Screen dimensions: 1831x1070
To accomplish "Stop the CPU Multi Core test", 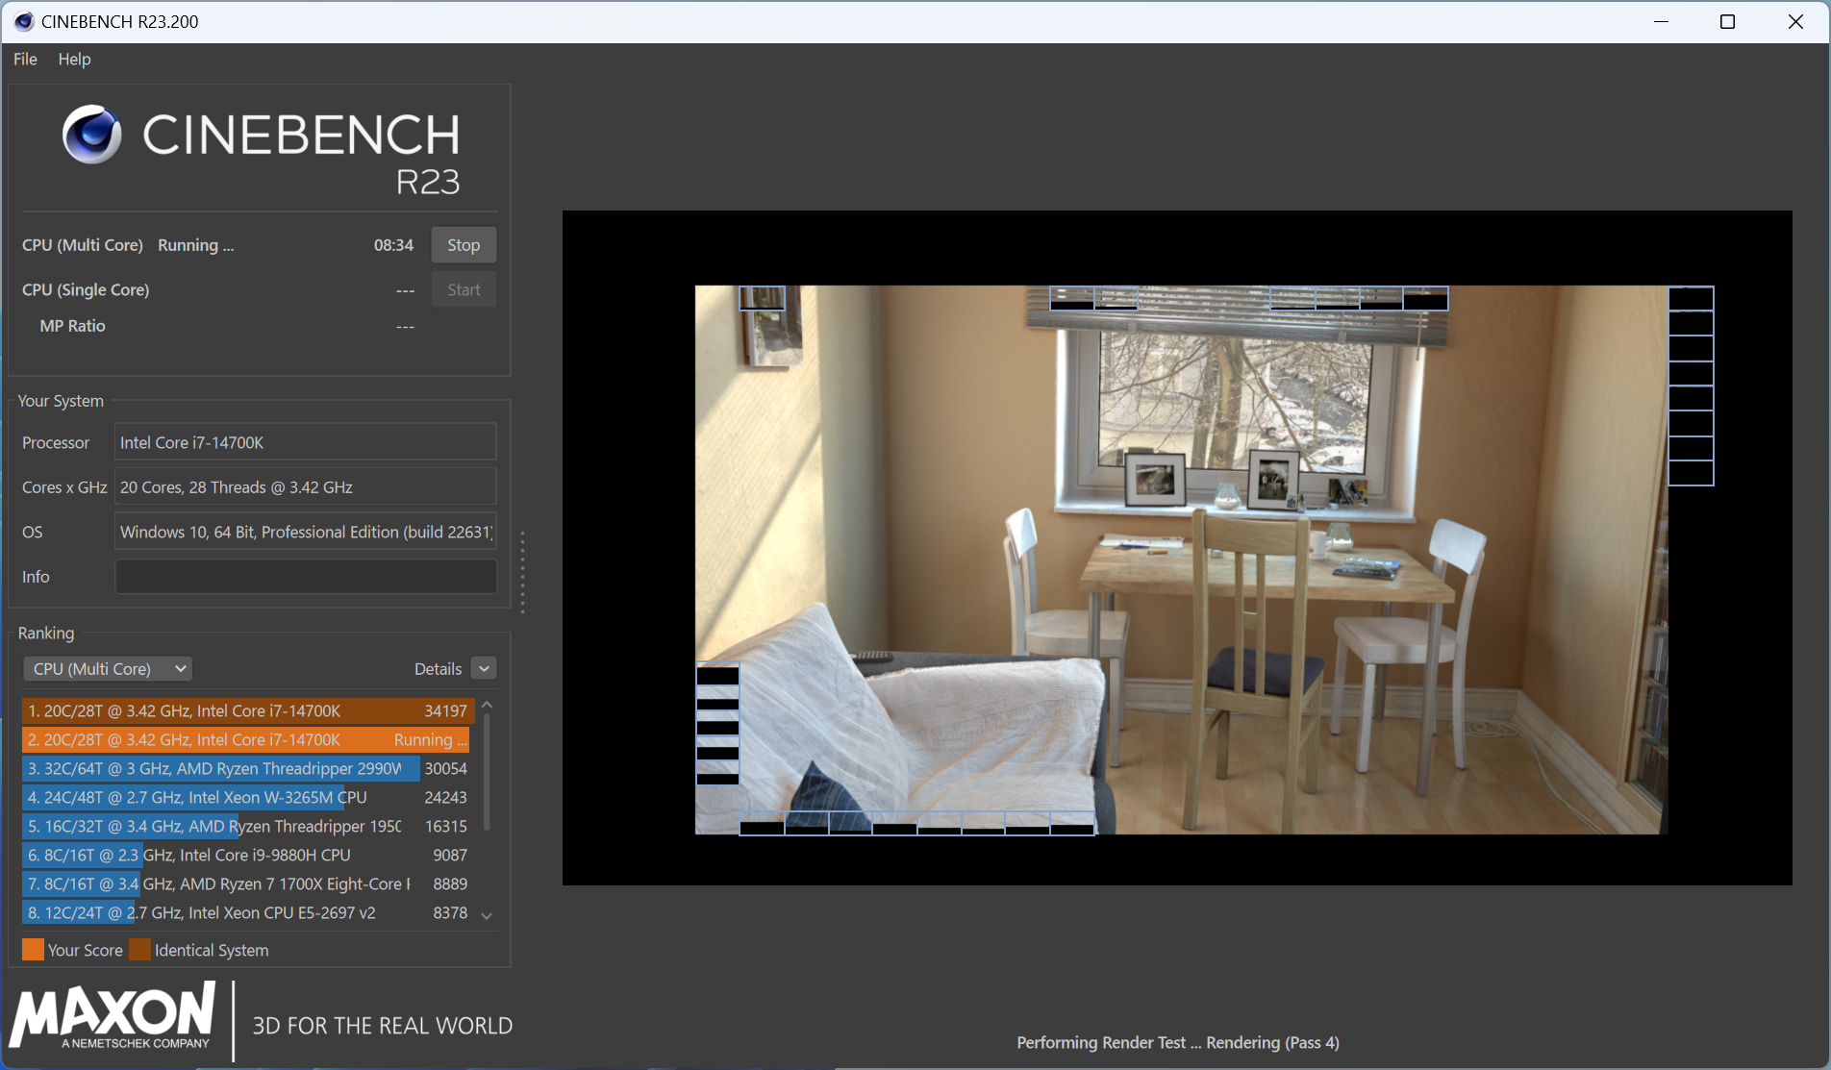I will pos(464,245).
